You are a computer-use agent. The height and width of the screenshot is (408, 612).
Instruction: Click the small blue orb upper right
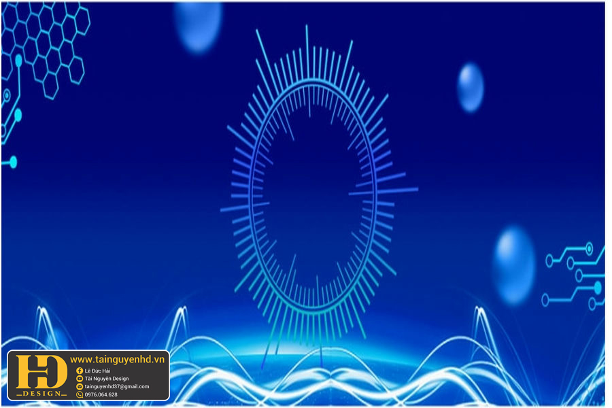(x=471, y=87)
